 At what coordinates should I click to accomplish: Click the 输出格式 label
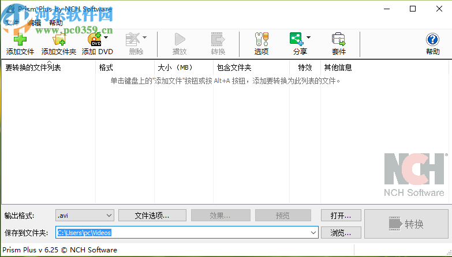coord(19,216)
